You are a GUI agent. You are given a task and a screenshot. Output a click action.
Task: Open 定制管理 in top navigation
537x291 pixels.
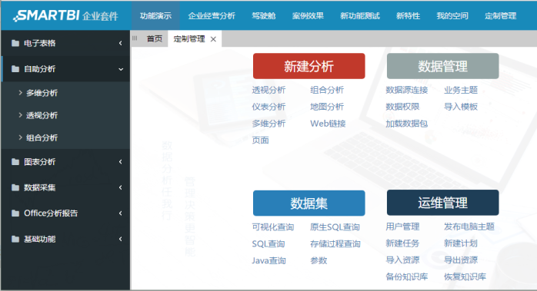(501, 15)
